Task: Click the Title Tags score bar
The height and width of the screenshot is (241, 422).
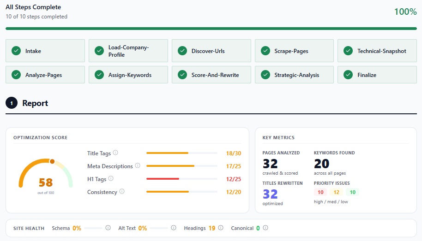Action: pos(181,153)
